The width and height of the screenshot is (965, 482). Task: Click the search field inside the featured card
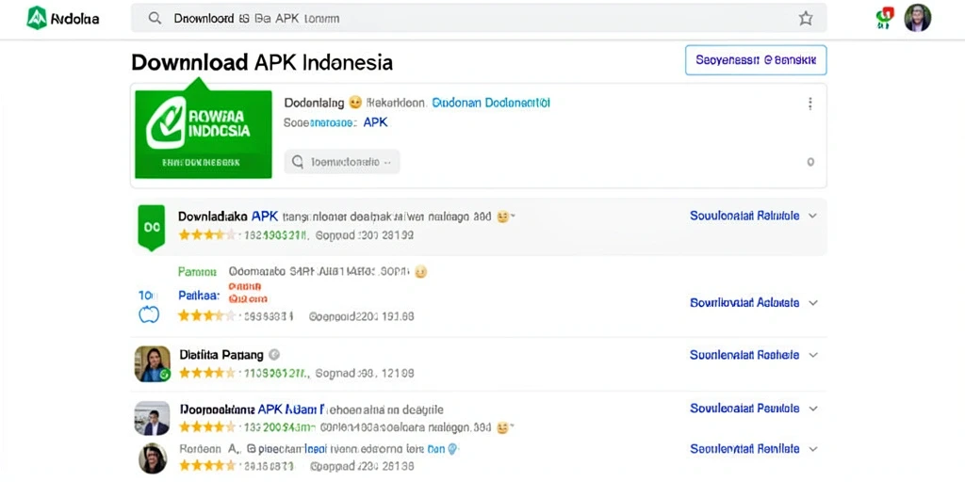click(342, 162)
